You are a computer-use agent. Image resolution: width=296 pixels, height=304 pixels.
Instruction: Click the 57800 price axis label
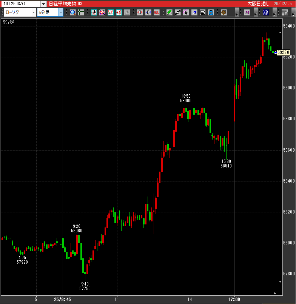click(289, 274)
